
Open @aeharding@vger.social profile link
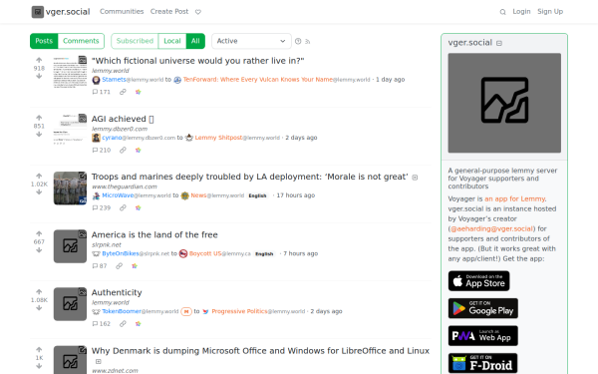pos(491,228)
